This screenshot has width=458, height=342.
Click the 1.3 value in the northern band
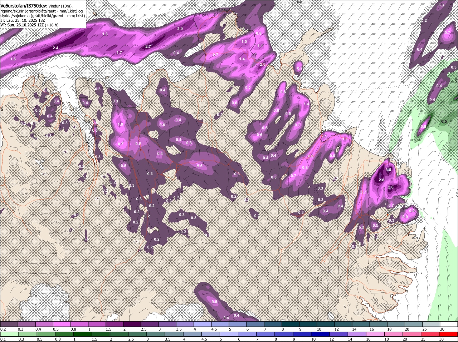[105, 34]
